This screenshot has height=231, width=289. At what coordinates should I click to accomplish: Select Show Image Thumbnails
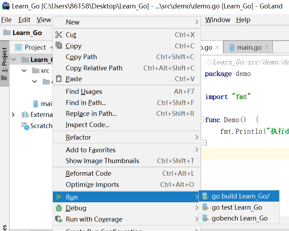pyautogui.click(x=127, y=161)
